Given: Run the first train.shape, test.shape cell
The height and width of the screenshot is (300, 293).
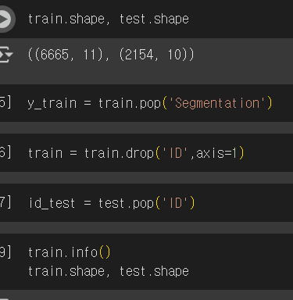Looking at the screenshot, I should tap(5, 20).
